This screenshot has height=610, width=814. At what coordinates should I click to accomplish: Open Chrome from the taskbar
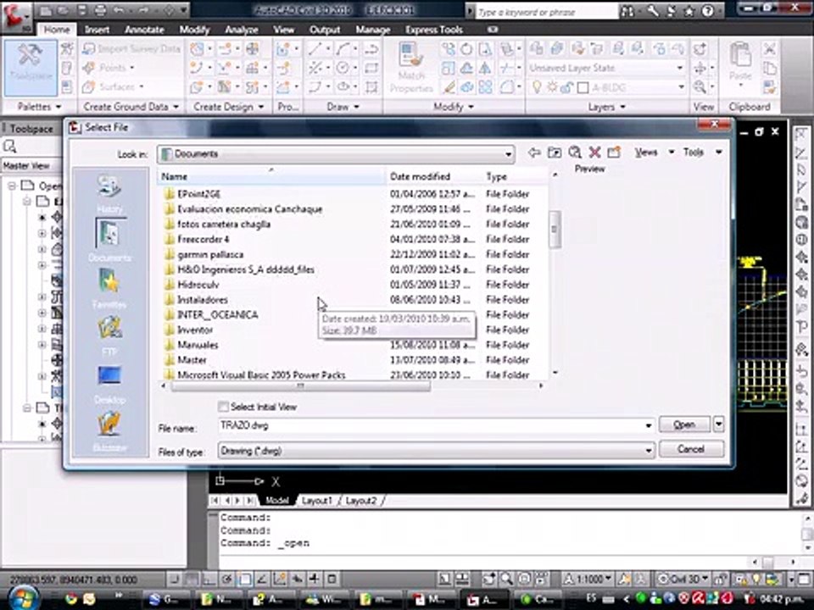[x=70, y=599]
